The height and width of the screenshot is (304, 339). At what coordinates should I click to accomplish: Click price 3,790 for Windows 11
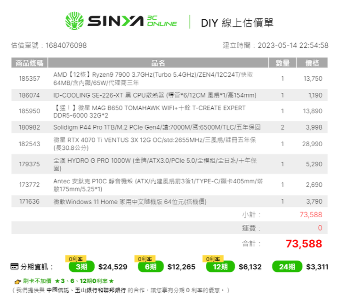click(x=314, y=201)
